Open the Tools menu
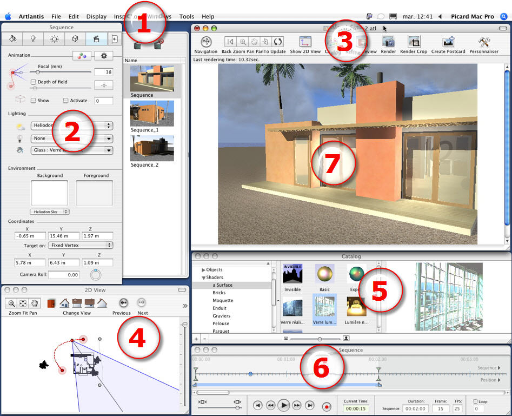The width and height of the screenshot is (512, 416). point(187,17)
